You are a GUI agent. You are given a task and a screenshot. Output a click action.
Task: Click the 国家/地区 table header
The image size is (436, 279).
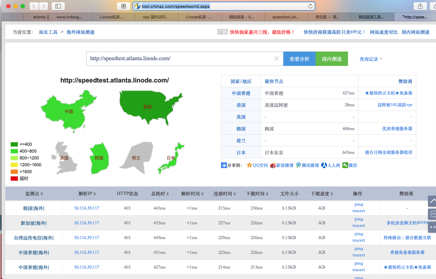(241, 81)
